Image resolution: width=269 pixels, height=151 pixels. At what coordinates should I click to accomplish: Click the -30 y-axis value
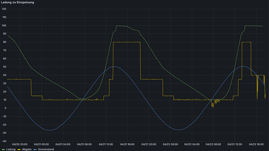pos(4,133)
